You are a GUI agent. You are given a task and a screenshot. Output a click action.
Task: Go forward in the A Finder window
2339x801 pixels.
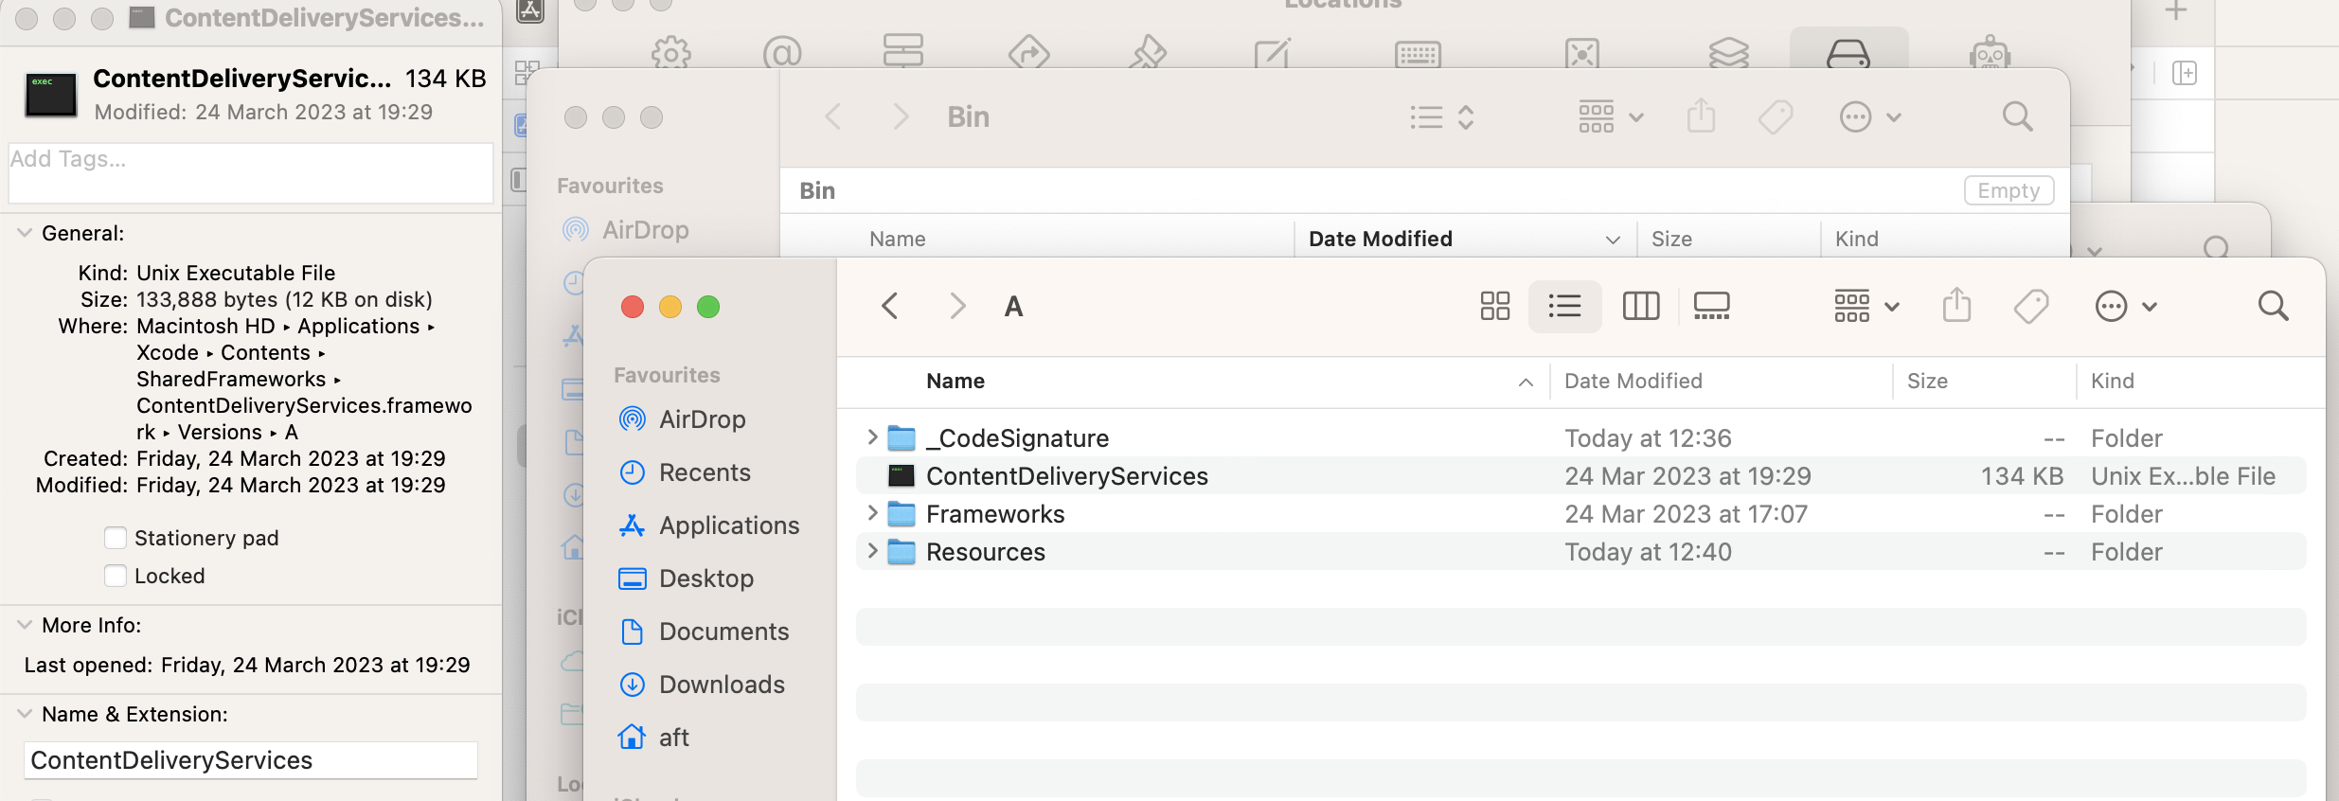957,306
